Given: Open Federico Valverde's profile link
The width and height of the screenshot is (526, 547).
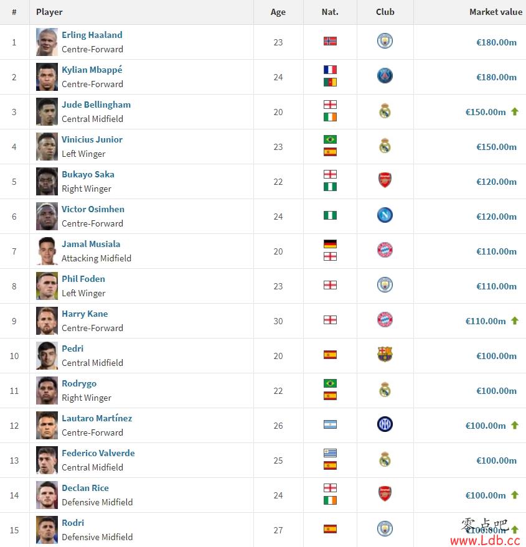Looking at the screenshot, I should click(x=98, y=453).
